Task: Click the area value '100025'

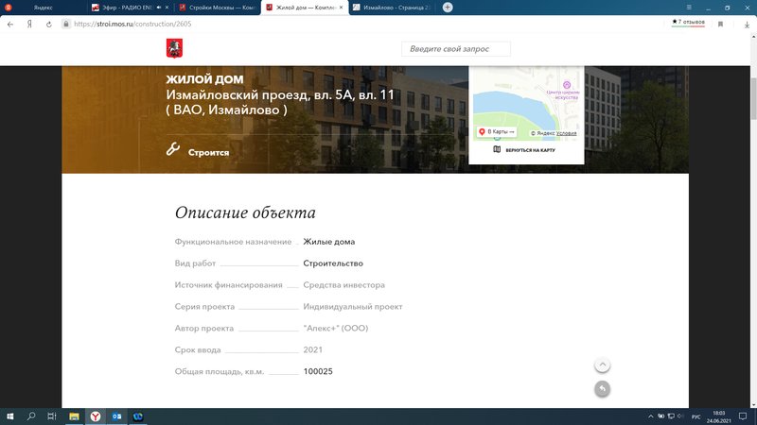Action: (x=318, y=371)
